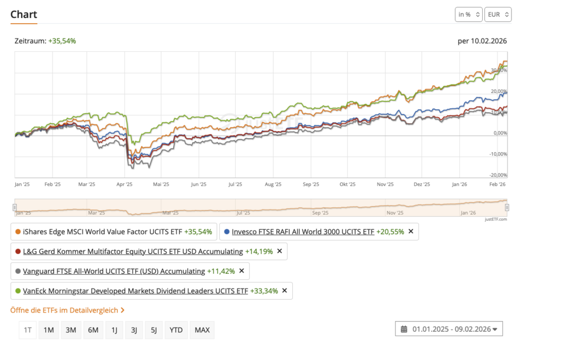The image size is (564, 347).
Task: Select the 1T time period
Action: coord(28,330)
